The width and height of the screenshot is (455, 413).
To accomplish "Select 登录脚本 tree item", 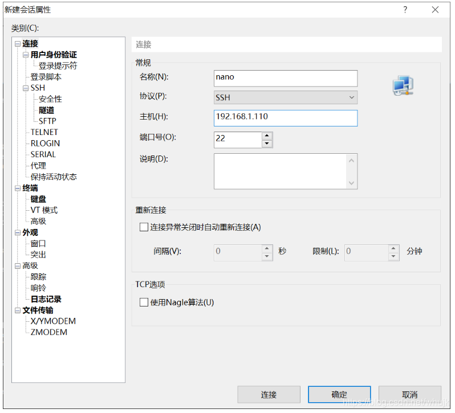I will [46, 77].
